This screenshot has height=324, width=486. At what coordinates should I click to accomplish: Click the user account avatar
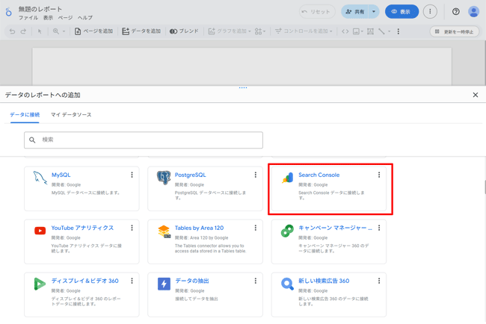[x=473, y=12]
